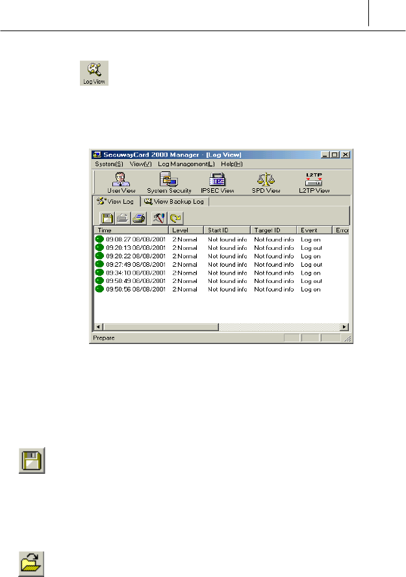Click the large open folder icon at page bottom
Image resolution: width=406 pixels, height=577 pixels.
pos(31,564)
